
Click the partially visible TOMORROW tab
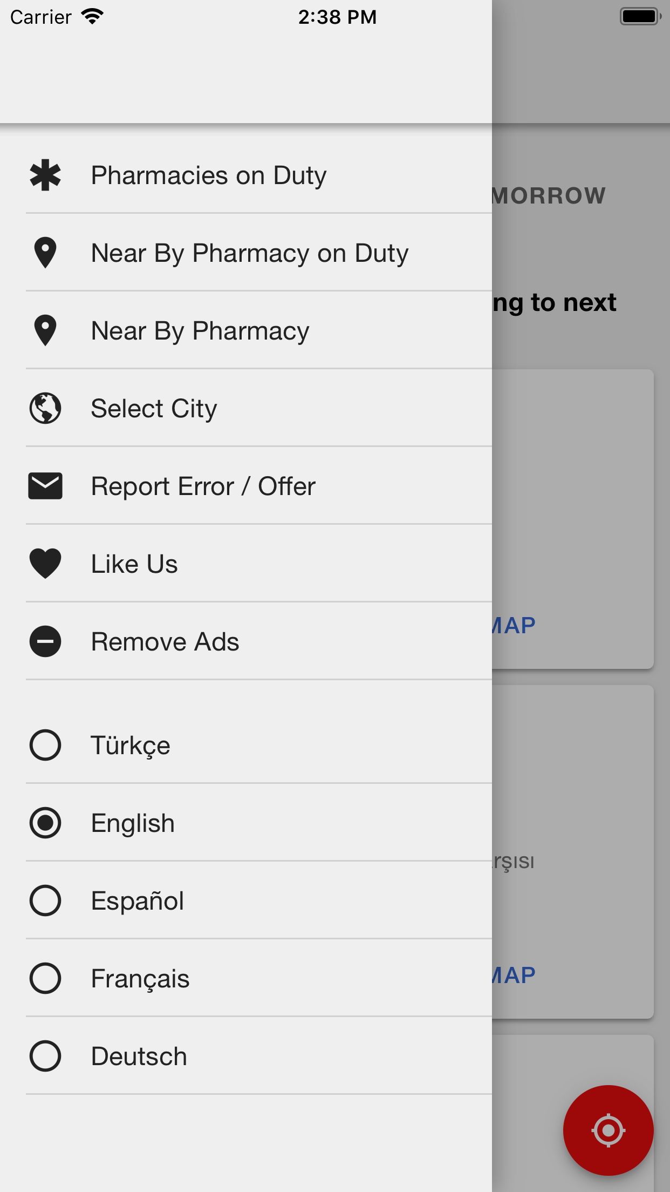click(549, 195)
